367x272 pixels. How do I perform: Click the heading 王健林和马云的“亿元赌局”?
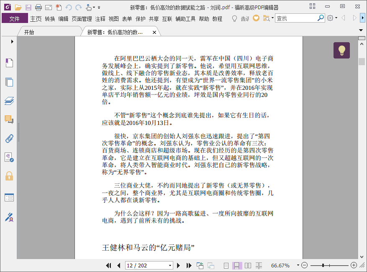click(x=148, y=247)
